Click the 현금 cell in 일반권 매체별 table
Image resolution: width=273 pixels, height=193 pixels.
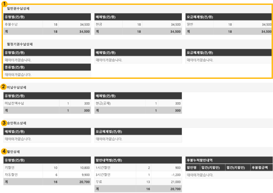point(99,24)
